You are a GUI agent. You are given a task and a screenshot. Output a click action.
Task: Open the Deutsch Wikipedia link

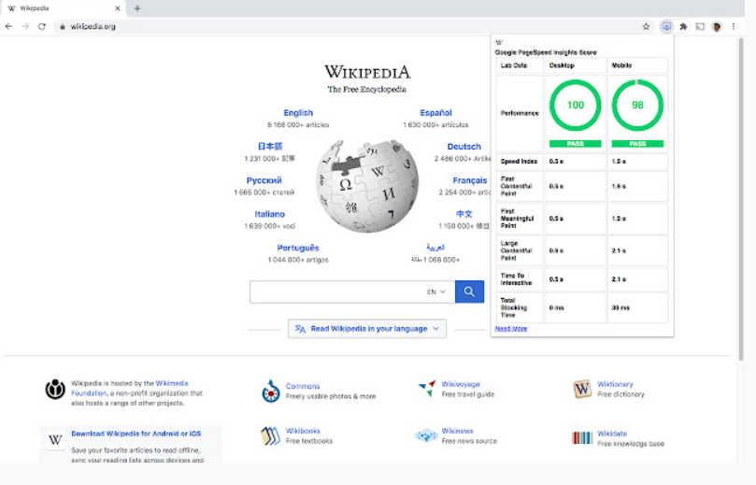coord(464,147)
